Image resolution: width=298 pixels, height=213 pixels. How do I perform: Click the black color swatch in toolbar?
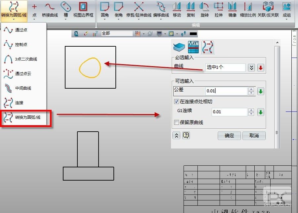(x=193, y=34)
